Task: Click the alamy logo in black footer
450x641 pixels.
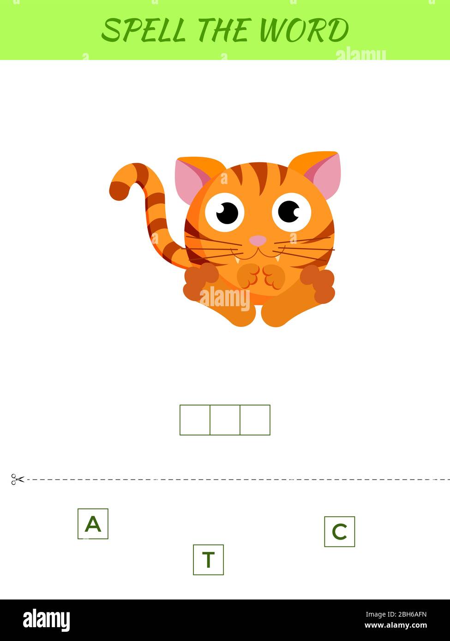Action: tap(47, 620)
